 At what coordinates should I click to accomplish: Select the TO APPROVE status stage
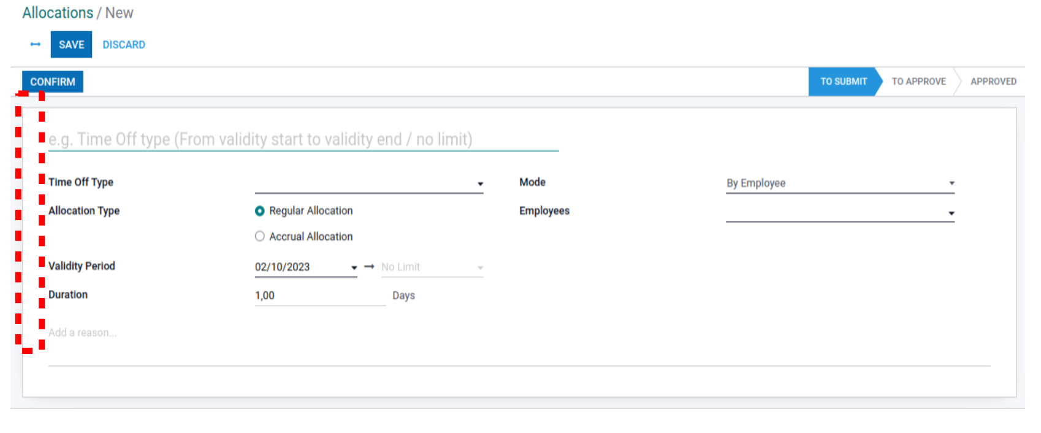click(918, 82)
